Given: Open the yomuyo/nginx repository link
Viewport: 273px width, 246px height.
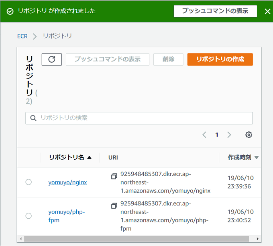Looking at the screenshot, I should click(x=67, y=182).
